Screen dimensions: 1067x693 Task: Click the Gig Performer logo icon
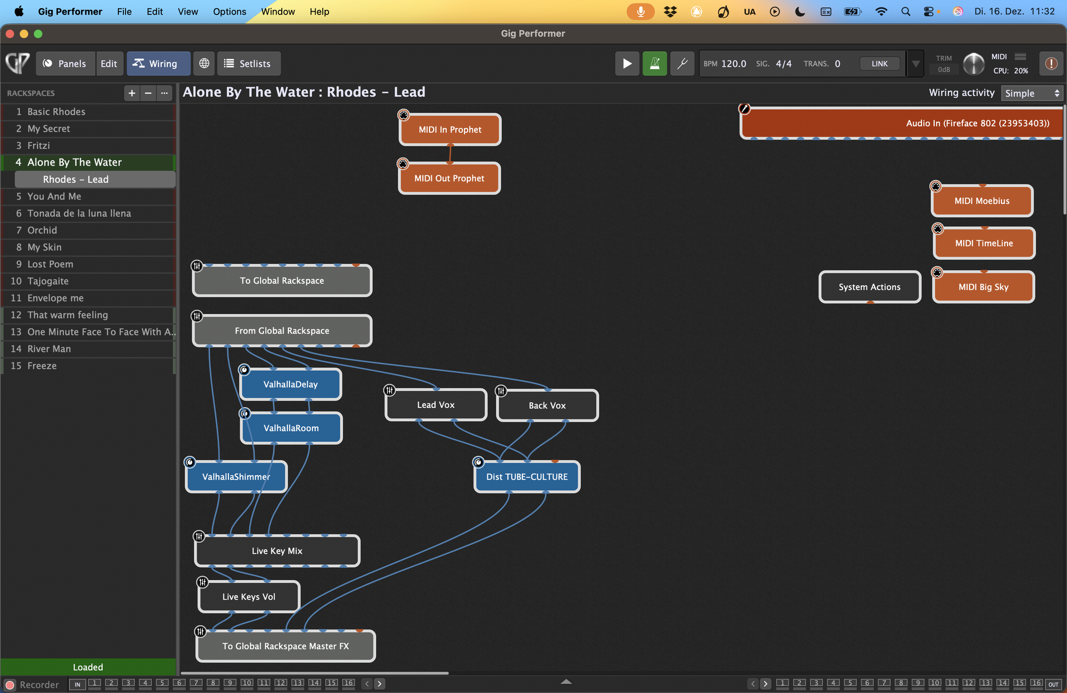coord(17,63)
